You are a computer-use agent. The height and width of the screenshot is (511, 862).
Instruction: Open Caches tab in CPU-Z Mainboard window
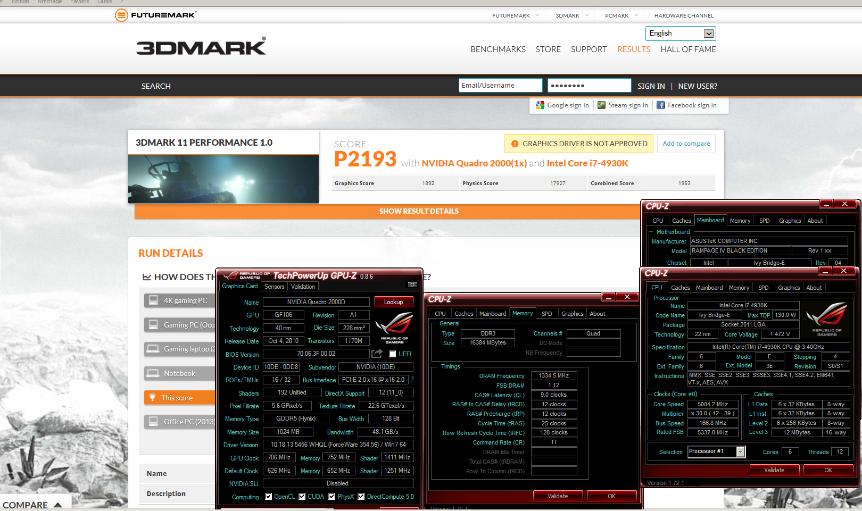point(681,221)
